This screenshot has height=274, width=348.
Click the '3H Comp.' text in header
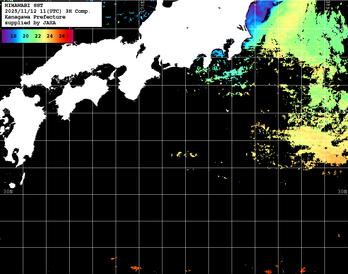pyautogui.click(x=78, y=11)
